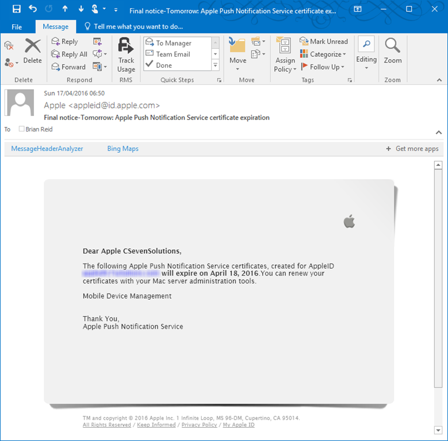Select Team Email quick step
Viewport: 448px width, 441px height.
(178, 54)
